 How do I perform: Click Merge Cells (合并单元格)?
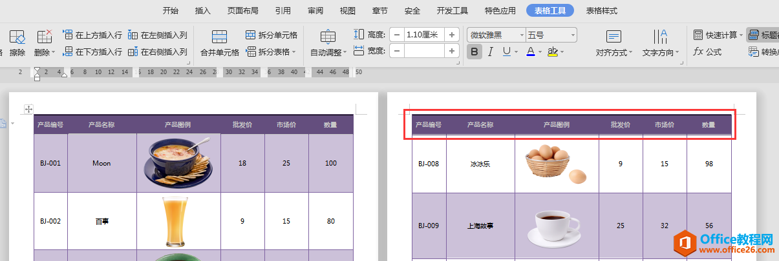(x=220, y=43)
